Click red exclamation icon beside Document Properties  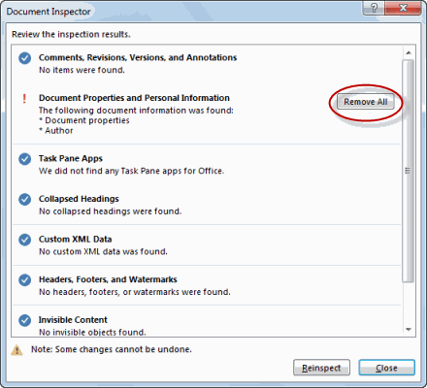24,98
